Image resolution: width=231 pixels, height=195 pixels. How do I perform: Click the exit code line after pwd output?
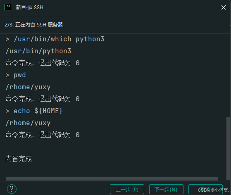pyautogui.click(x=43, y=99)
